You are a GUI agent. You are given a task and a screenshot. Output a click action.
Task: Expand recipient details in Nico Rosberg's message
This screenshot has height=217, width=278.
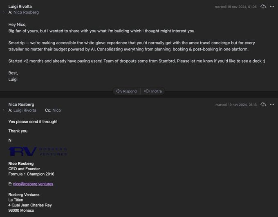click(4, 111)
